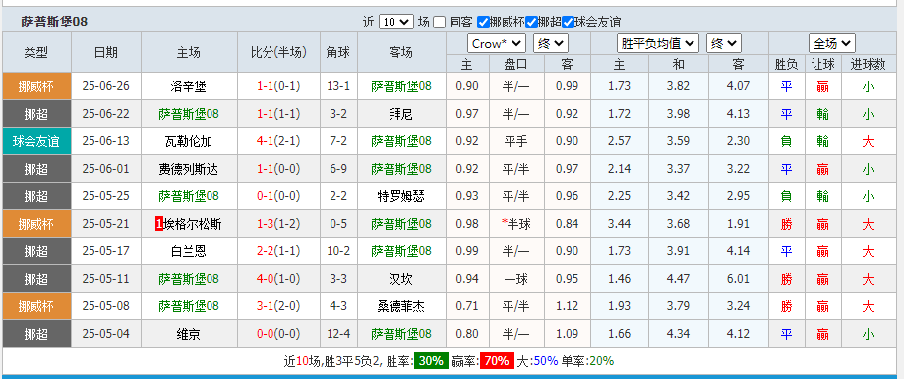Click the 挪威杯 tag on the 25-05-21 row

click(36, 224)
